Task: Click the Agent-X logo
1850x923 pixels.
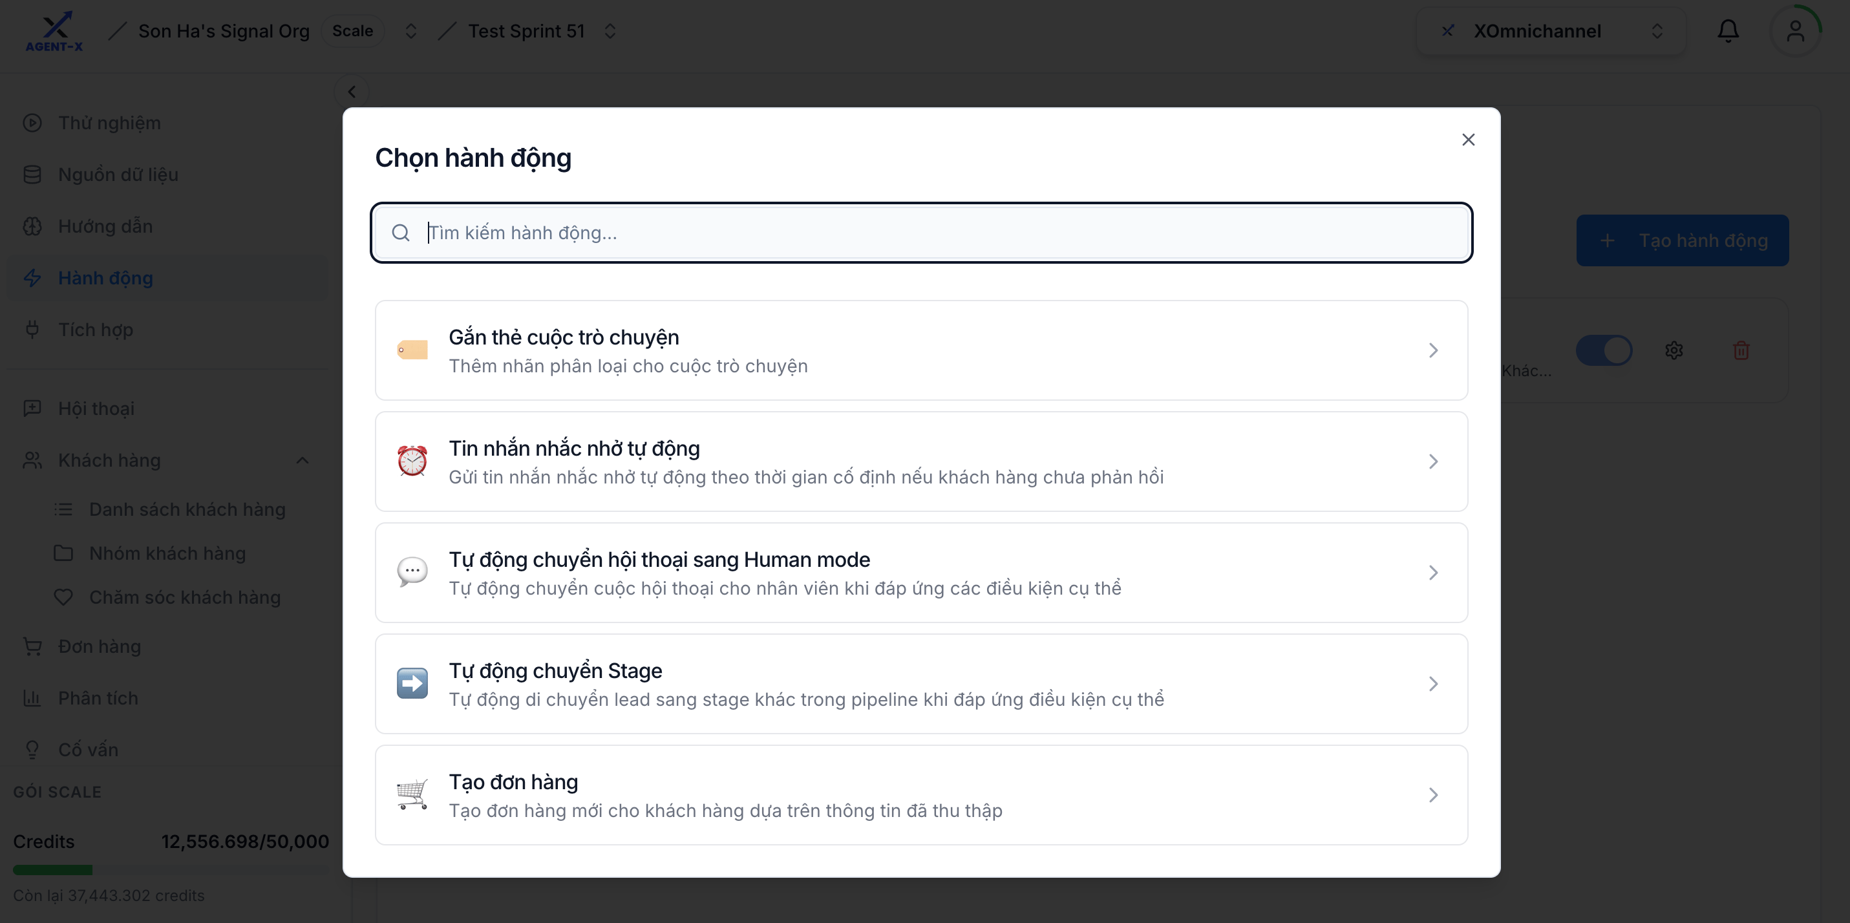Action: tap(54, 31)
